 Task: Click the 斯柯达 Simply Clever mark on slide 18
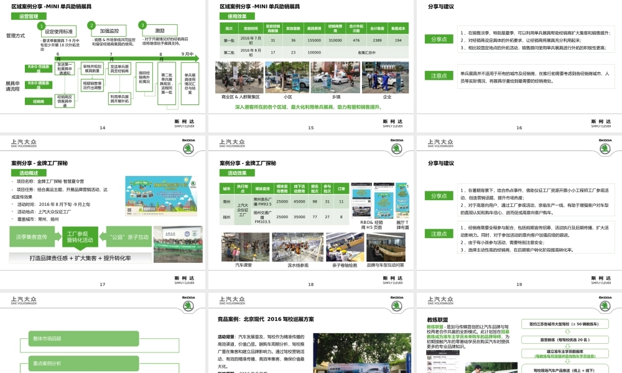click(x=392, y=280)
